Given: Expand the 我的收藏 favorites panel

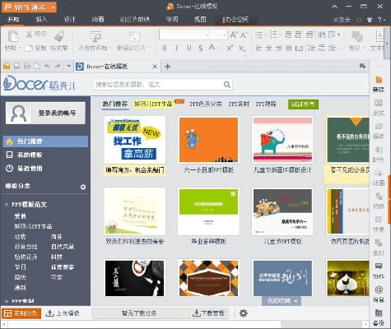Looking at the screenshot, I should (x=282, y=301).
